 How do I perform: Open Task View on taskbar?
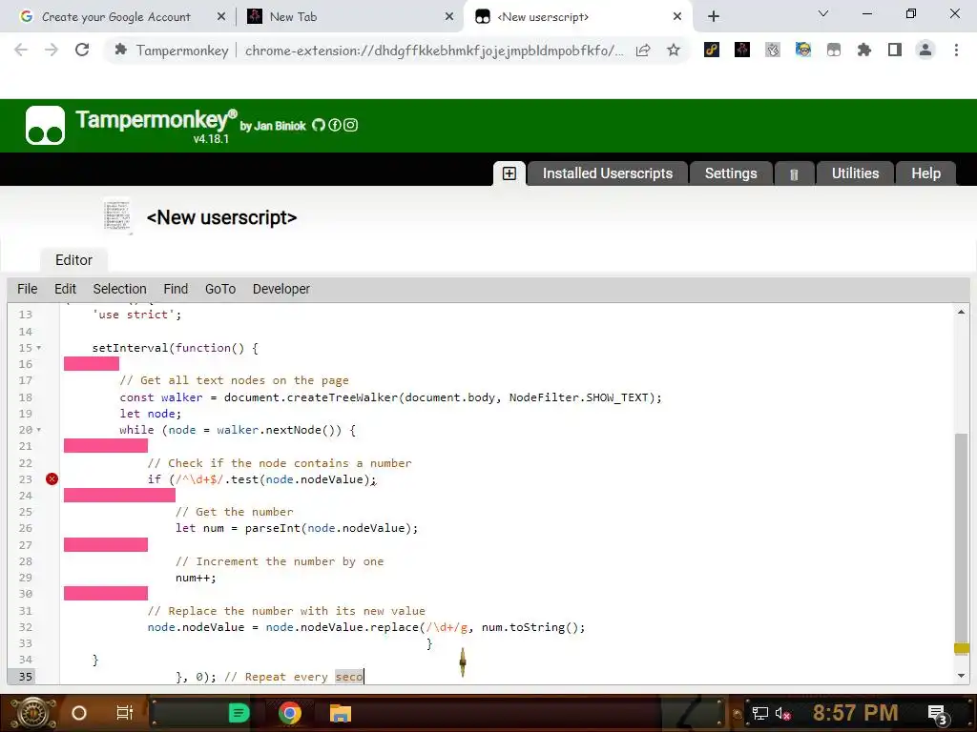point(125,713)
